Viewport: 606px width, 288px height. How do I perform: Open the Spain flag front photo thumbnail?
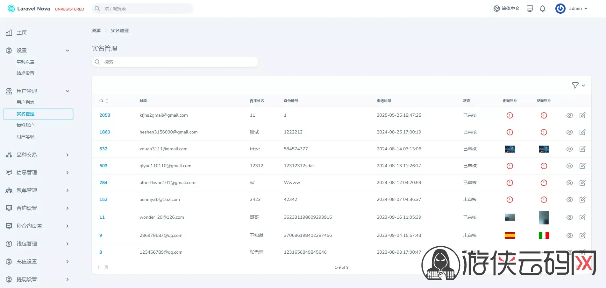[510, 236]
